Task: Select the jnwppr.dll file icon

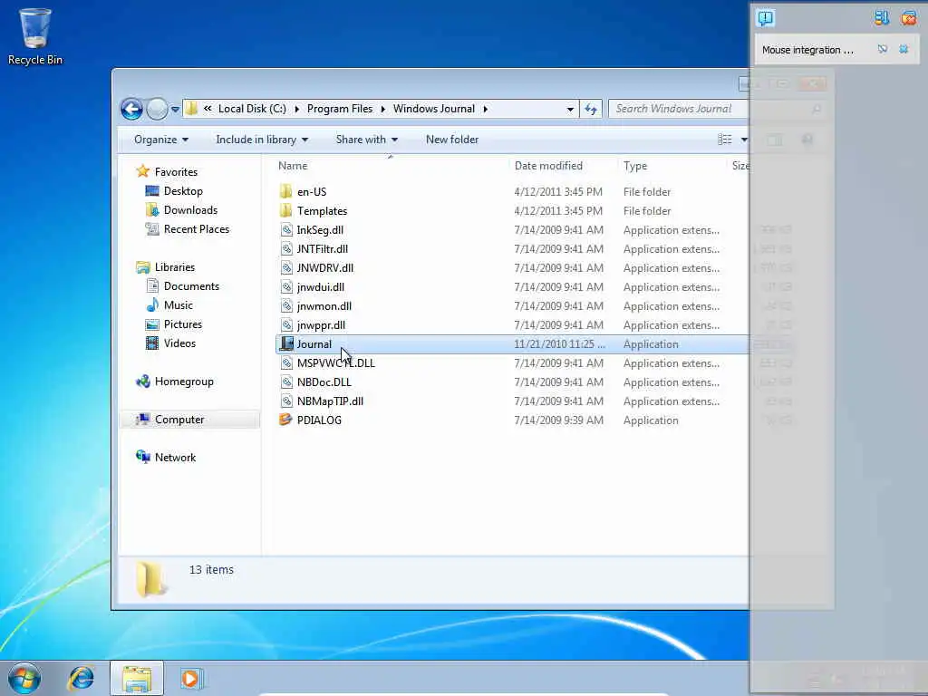Action: click(285, 324)
